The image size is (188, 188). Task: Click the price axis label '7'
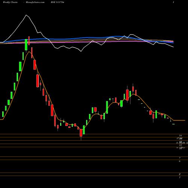coord(180,158)
